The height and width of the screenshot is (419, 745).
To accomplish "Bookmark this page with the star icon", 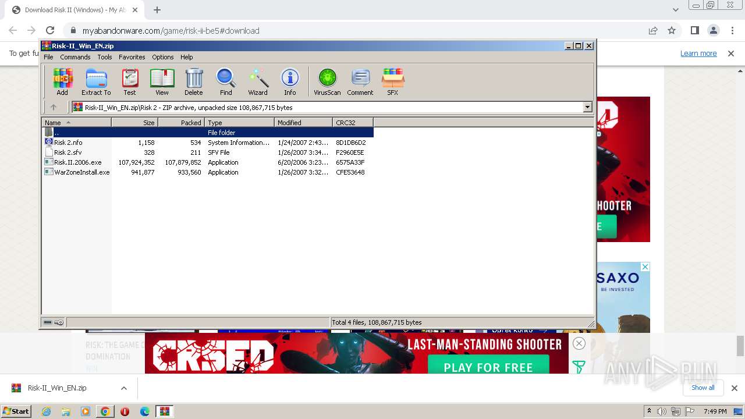I will pos(672,30).
